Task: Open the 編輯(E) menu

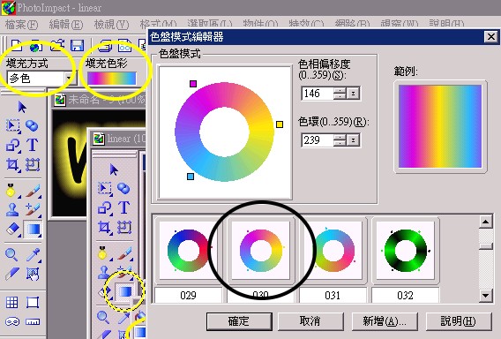Action: tap(66, 25)
